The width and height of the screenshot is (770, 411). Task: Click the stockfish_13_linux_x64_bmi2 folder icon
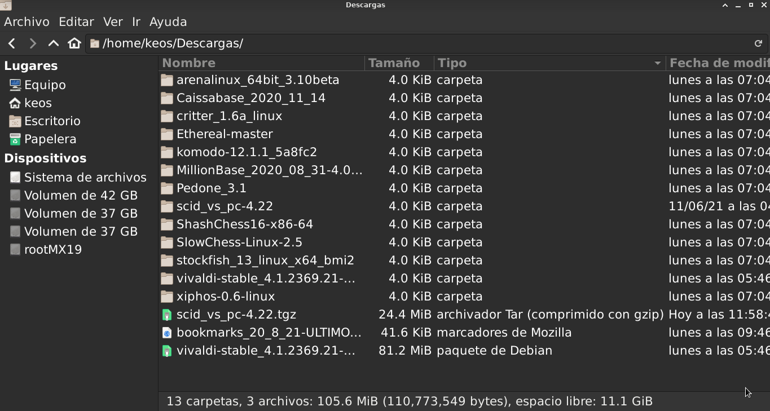[166, 260]
